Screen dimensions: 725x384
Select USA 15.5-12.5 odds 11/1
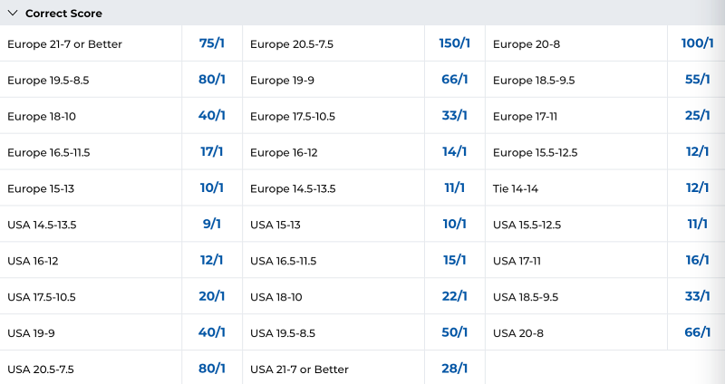696,224
